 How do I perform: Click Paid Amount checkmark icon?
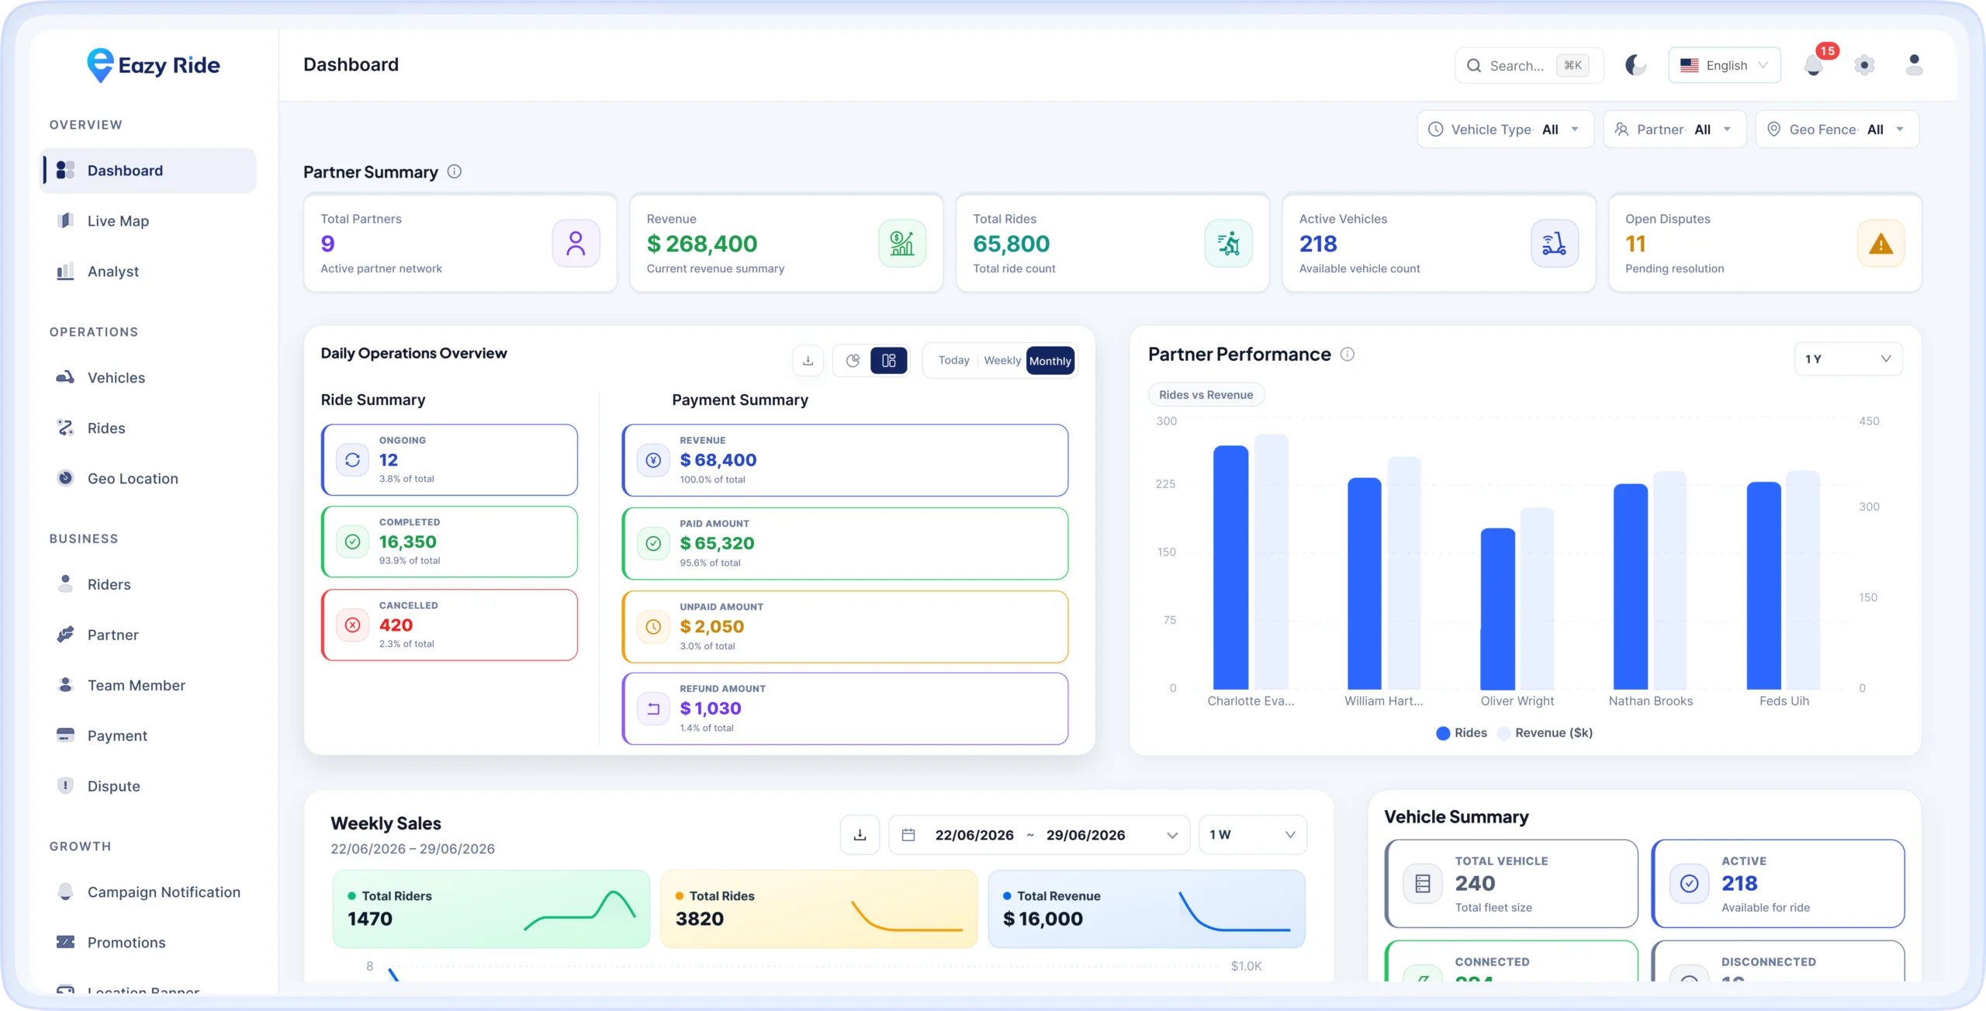coord(653,544)
